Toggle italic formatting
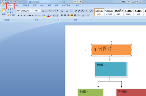The image size is (146, 96). pyautogui.click(x=21, y=16)
